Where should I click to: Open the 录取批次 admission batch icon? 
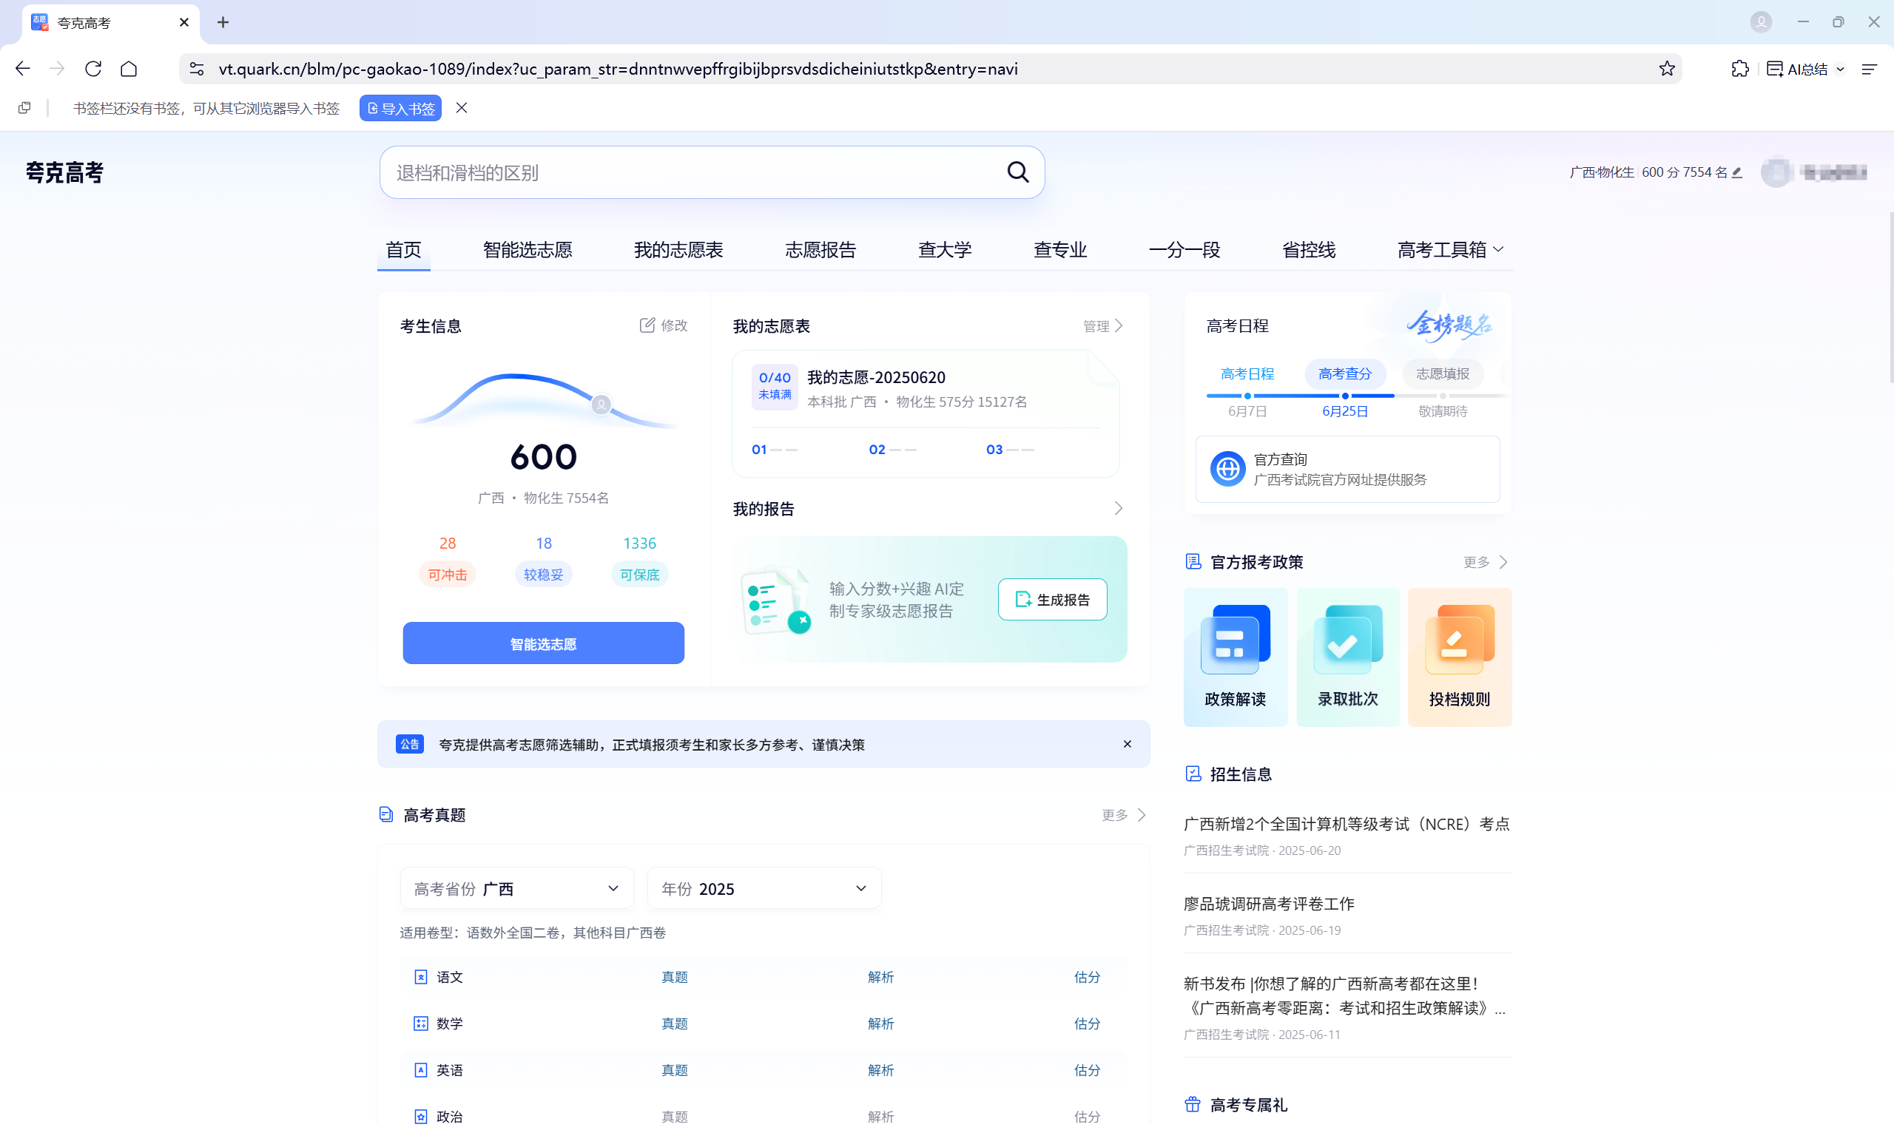click(1347, 638)
